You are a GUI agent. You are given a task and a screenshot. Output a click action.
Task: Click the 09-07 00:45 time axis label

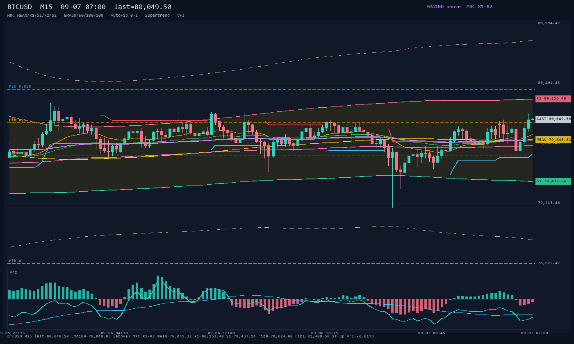432,333
